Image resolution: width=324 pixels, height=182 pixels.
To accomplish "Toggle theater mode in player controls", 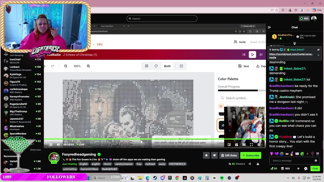I will click(244, 145).
